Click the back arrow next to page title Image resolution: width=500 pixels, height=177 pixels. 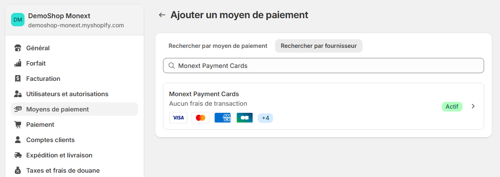point(162,15)
